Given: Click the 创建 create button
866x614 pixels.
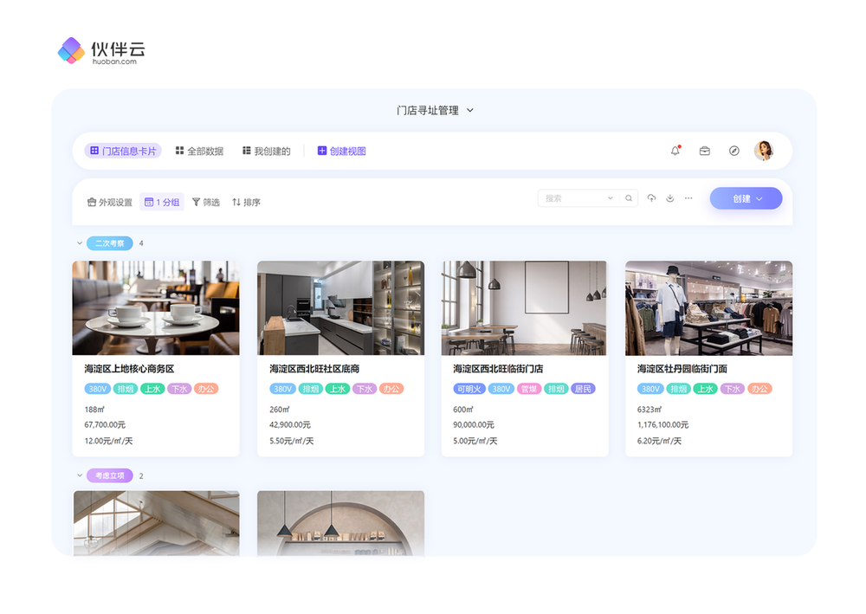Looking at the screenshot, I should tap(746, 198).
